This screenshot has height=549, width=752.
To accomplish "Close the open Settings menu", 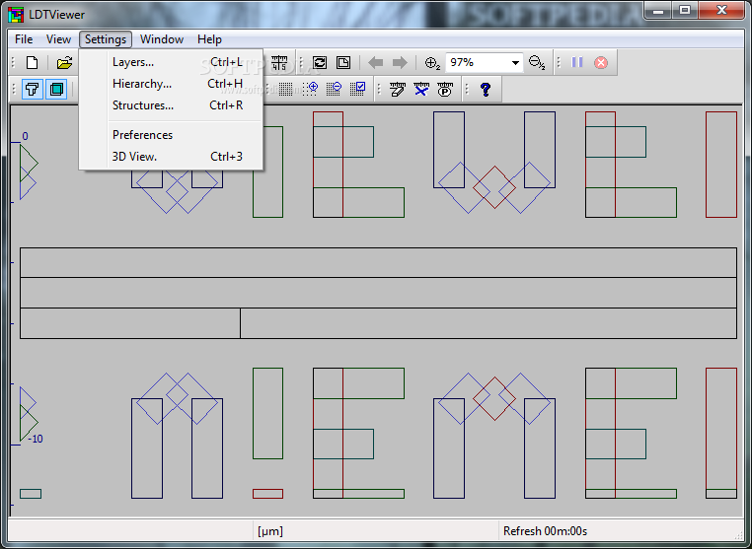I will pyautogui.click(x=106, y=39).
